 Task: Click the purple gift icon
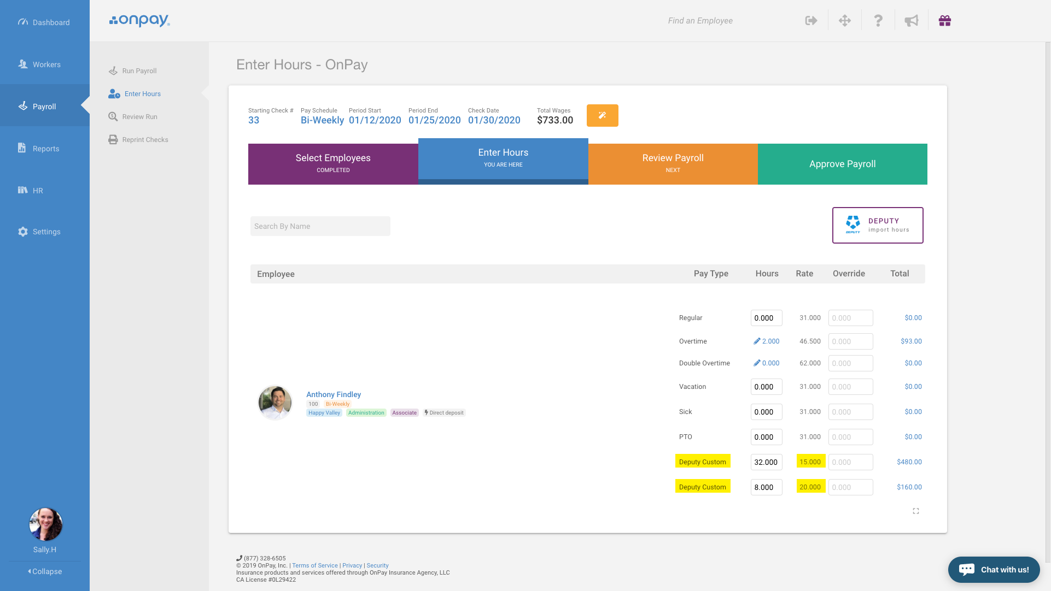(945, 21)
